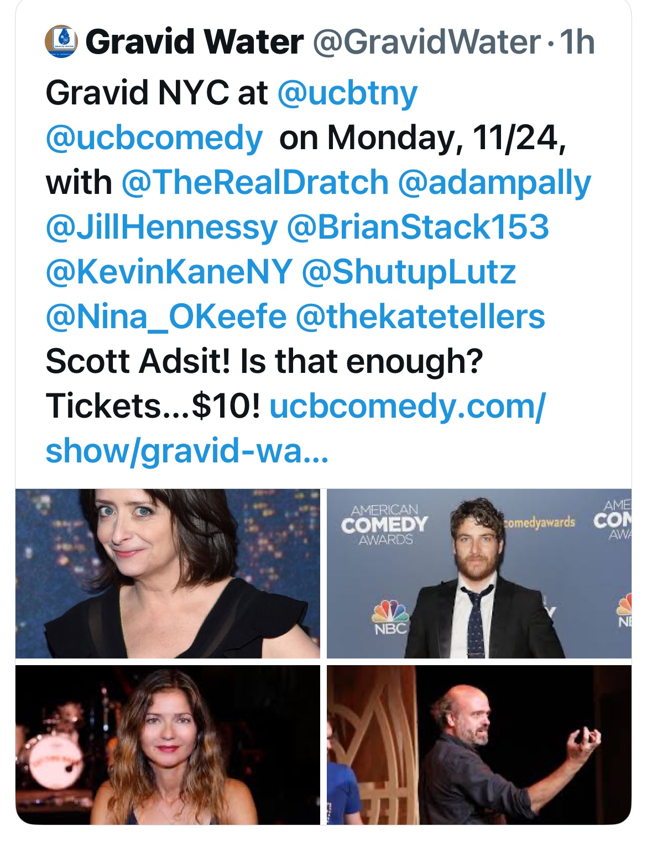Image resolution: width=647 pixels, height=848 pixels.
Task: Open the @Nina_OKeefe mention
Action: coord(166,317)
